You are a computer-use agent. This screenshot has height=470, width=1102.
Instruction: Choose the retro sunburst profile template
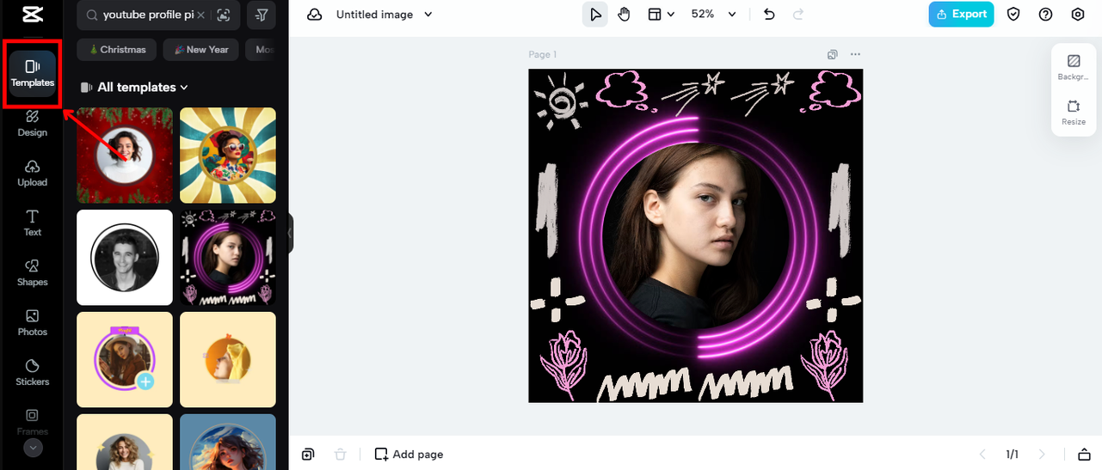tap(228, 156)
